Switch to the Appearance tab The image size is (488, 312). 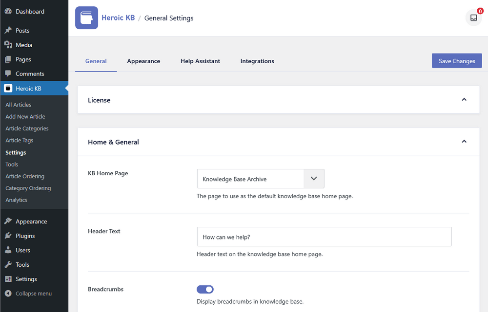coord(143,61)
